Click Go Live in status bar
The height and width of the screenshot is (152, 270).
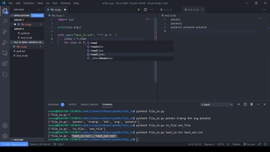click(x=249, y=144)
